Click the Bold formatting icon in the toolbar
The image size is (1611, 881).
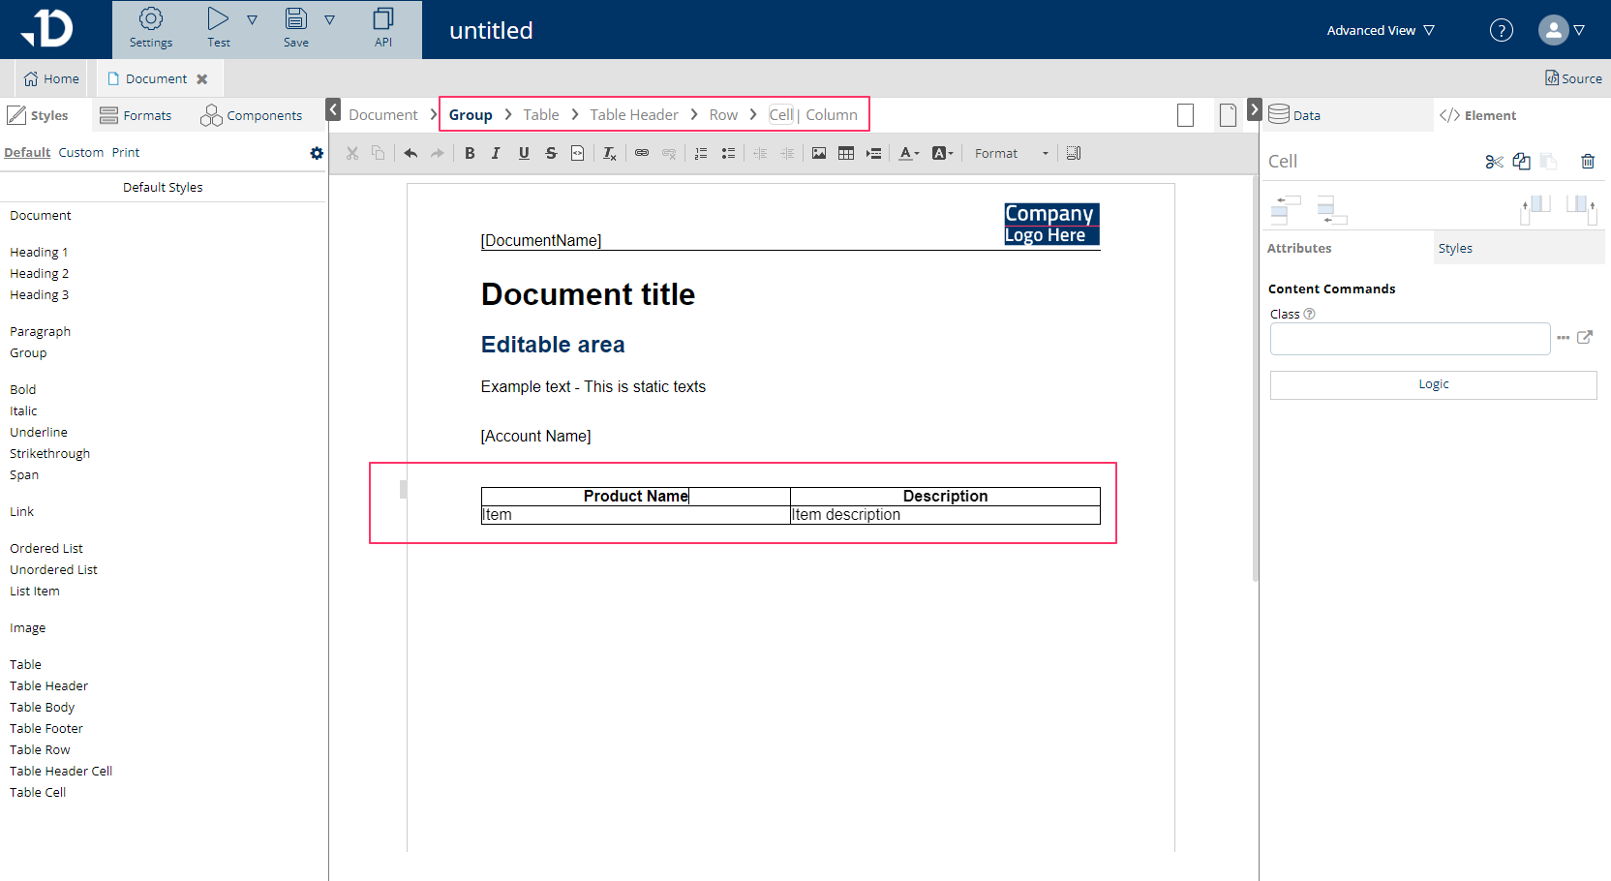(470, 153)
